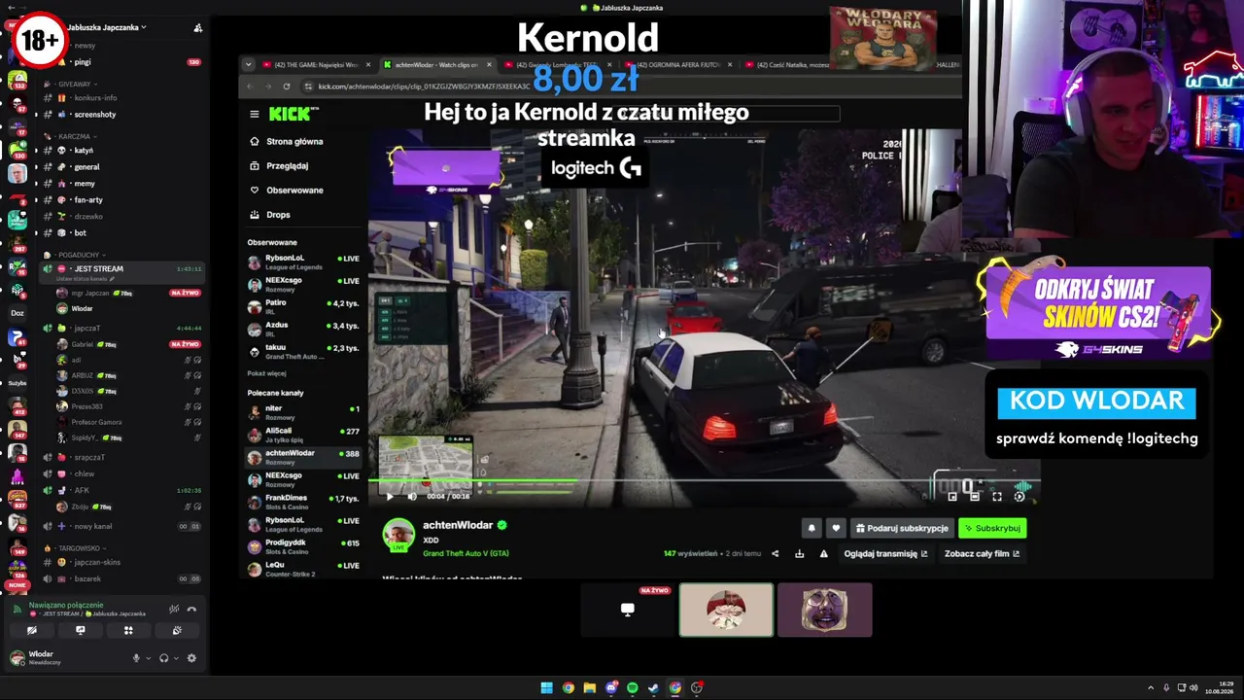Image resolution: width=1244 pixels, height=700 pixels.
Task: Open Jabłuszka Japczanka server dropdown
Action: 105,27
